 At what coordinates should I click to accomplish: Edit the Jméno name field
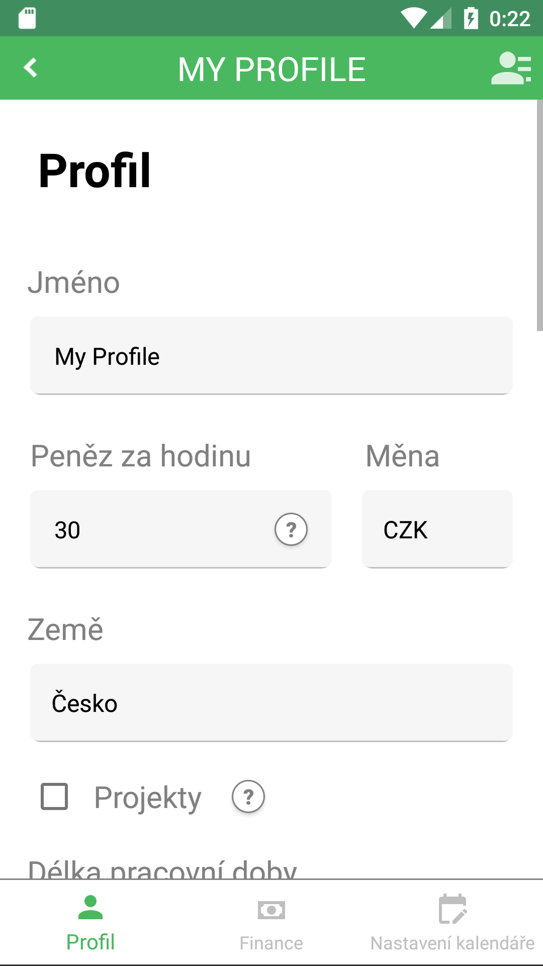[x=271, y=356]
